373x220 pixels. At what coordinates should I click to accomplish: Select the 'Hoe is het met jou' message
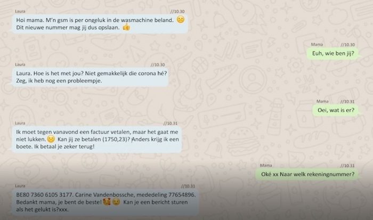pyautogui.click(x=90, y=77)
